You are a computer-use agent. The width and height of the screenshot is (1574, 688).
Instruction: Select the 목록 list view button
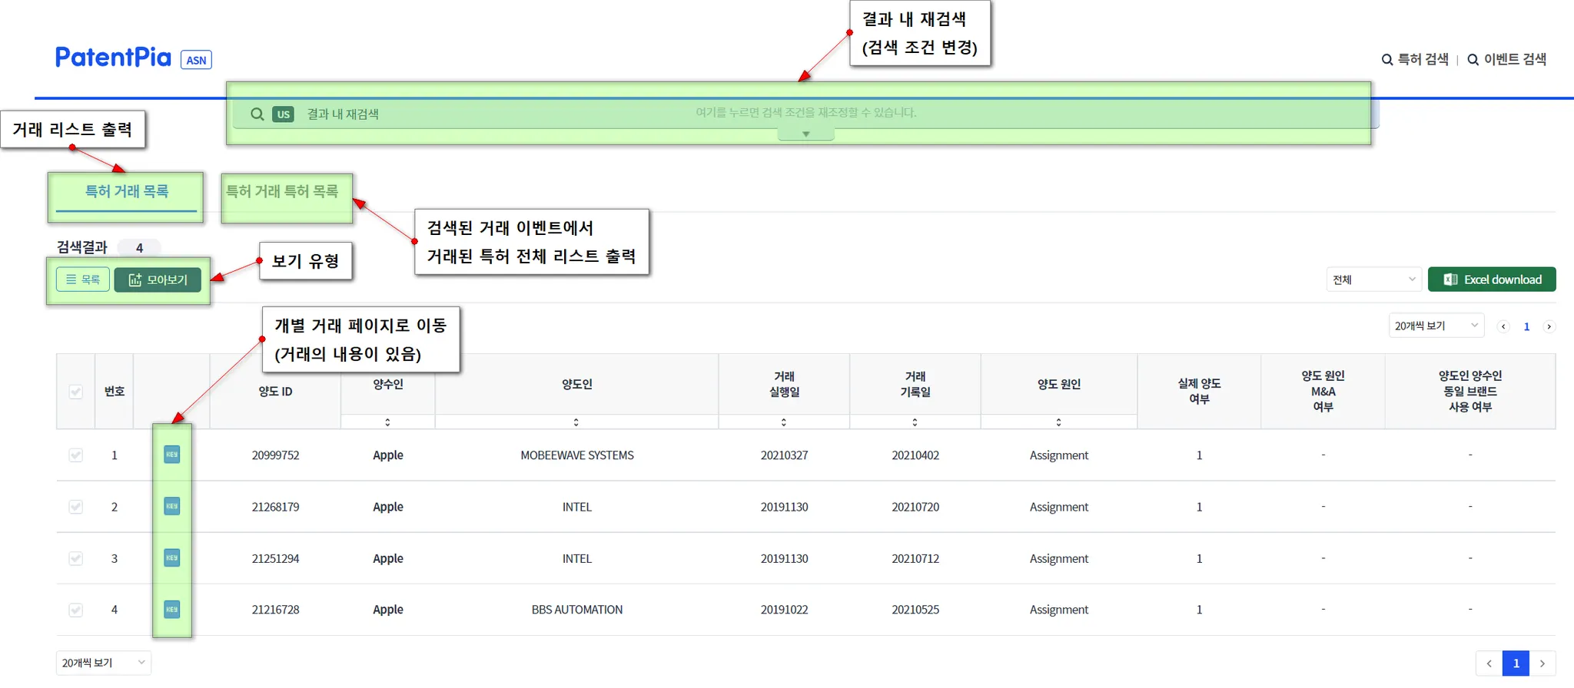pyautogui.click(x=83, y=279)
